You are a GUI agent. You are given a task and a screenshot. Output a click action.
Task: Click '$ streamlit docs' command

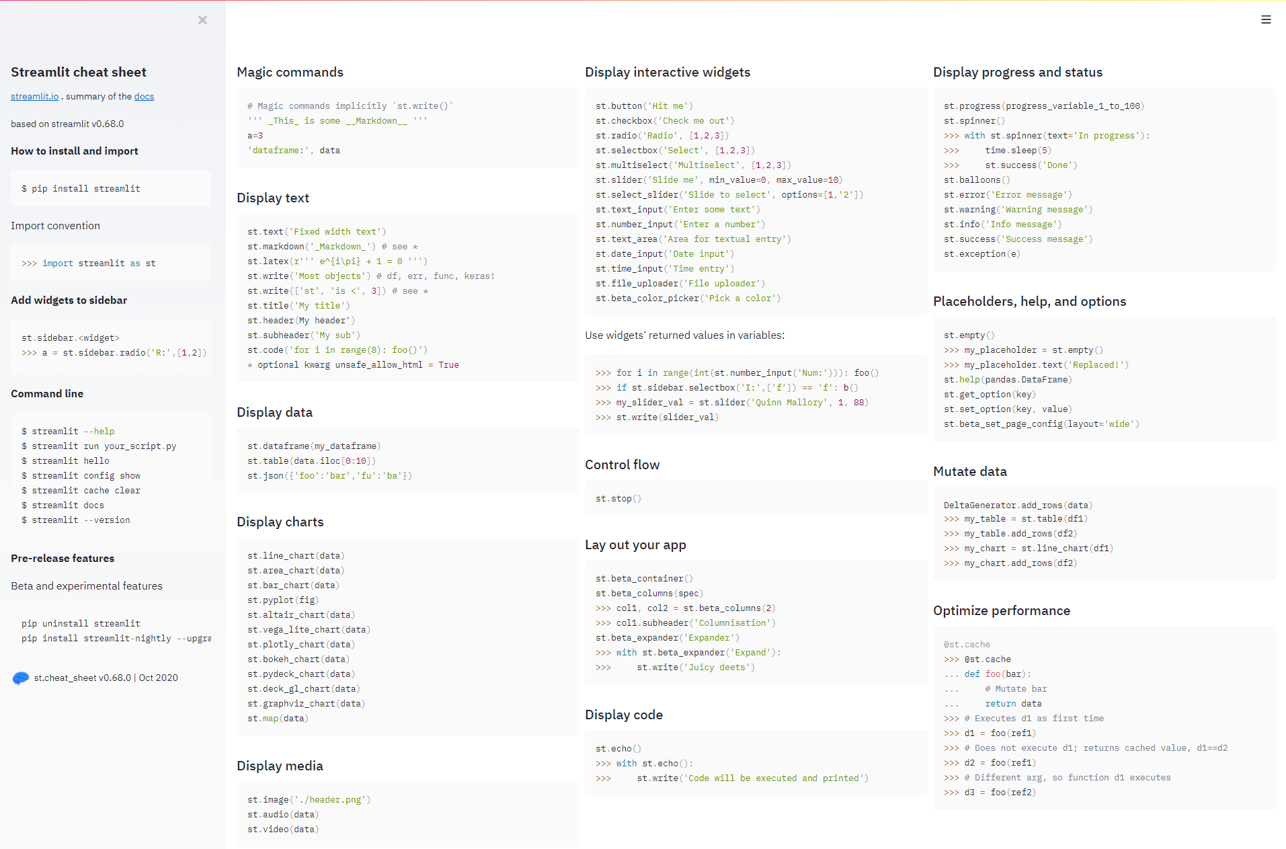[63, 506]
